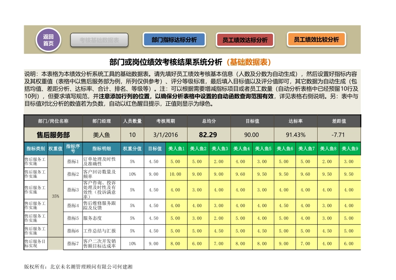Viewport: 396px width, 280px height.
Task: Open the 部门指标达标分析 analysis sheet
Action: pos(175,40)
